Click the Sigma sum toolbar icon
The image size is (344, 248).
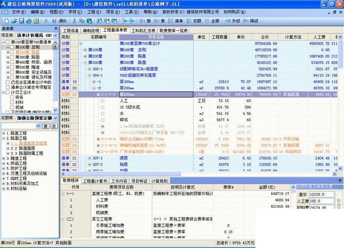46,21
